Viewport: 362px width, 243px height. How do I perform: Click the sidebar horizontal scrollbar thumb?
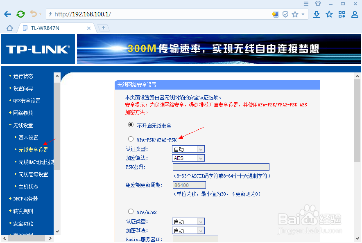point(27,239)
